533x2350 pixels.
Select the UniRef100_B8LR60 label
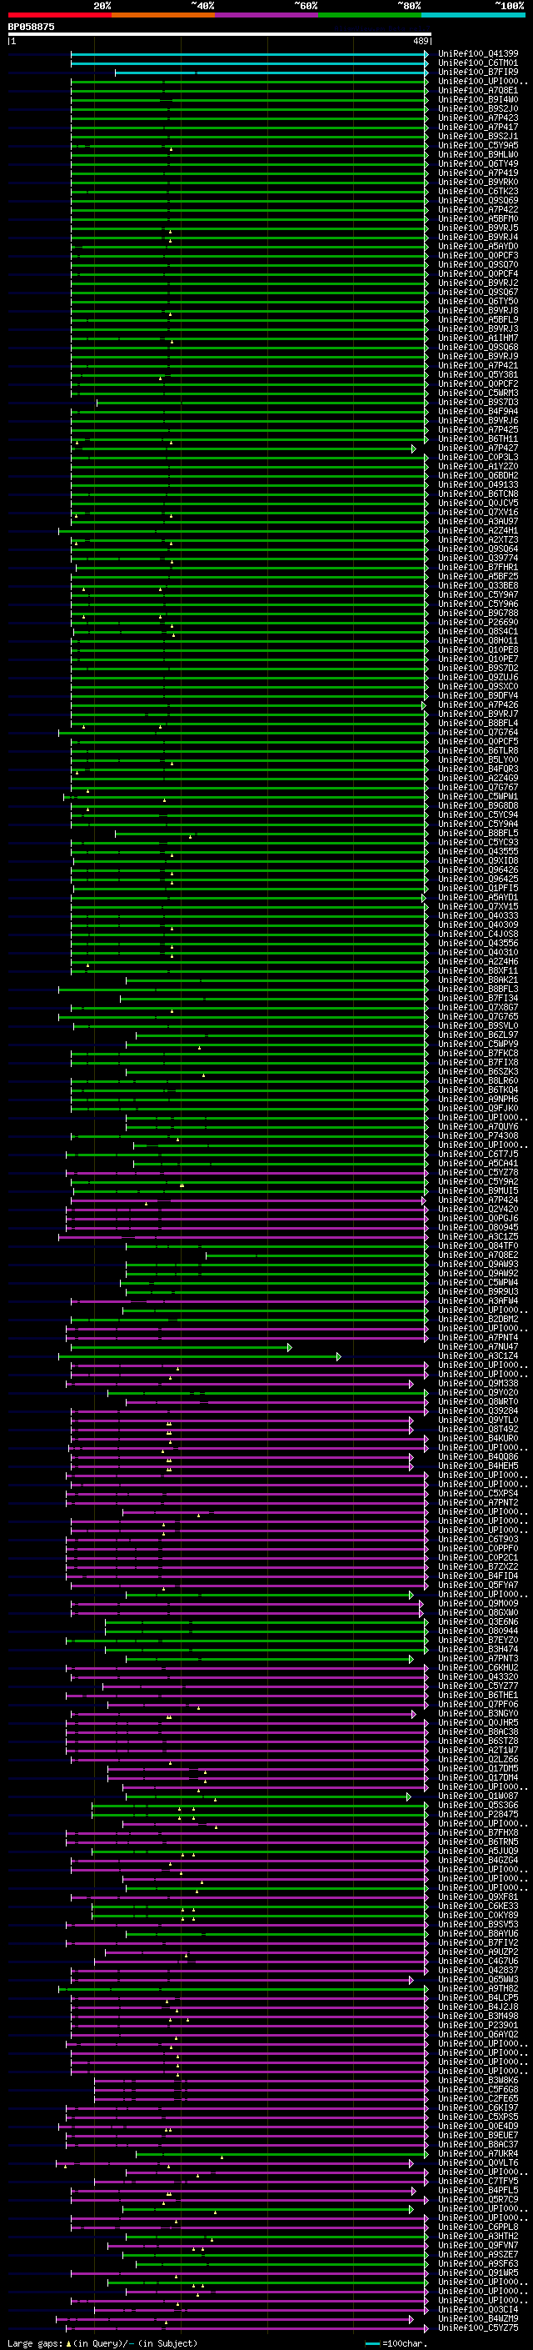click(477, 1081)
